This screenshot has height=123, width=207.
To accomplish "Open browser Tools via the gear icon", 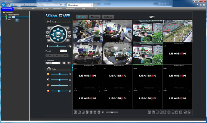I will (204, 5).
